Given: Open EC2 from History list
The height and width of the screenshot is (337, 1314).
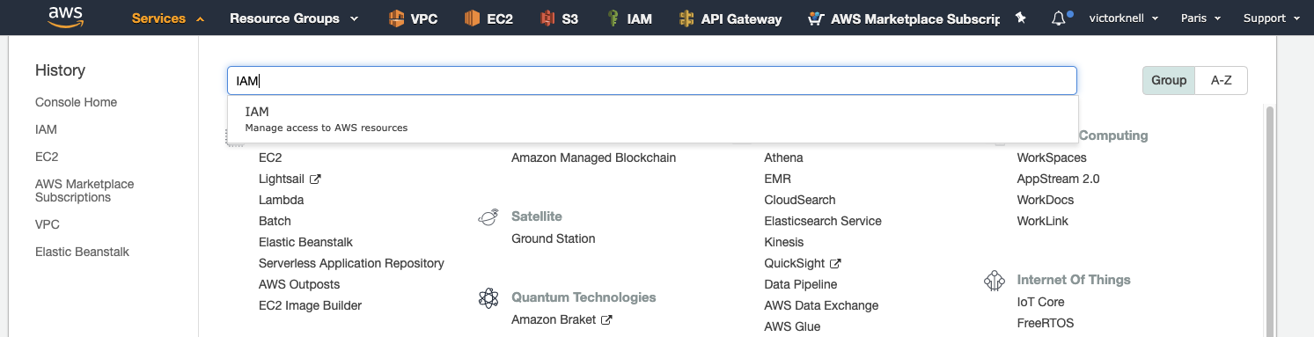Looking at the screenshot, I should [47, 157].
